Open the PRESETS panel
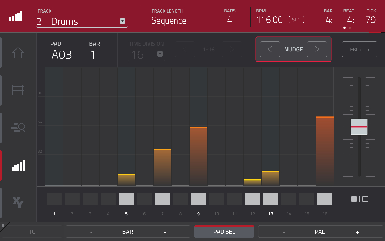The width and height of the screenshot is (385, 241). (x=359, y=49)
